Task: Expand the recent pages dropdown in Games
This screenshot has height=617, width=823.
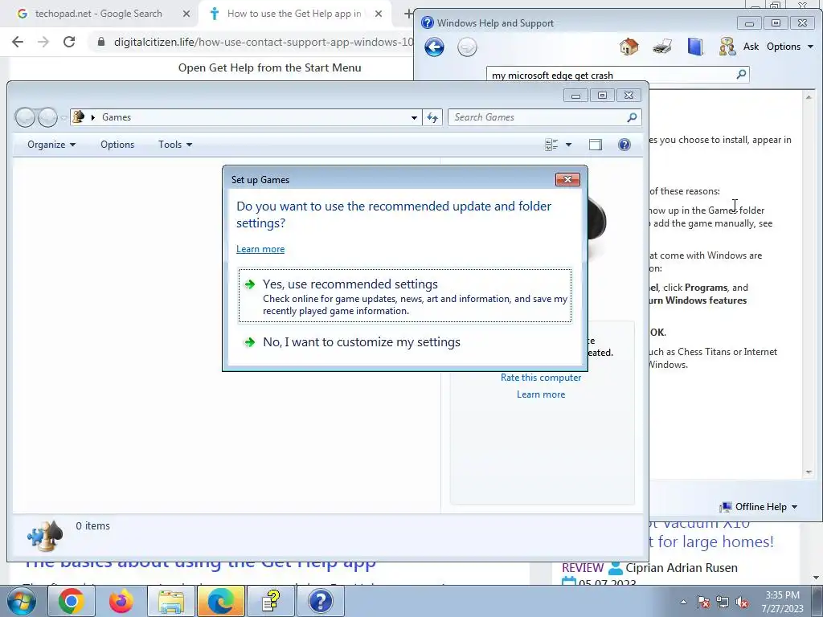Action: click(x=63, y=118)
